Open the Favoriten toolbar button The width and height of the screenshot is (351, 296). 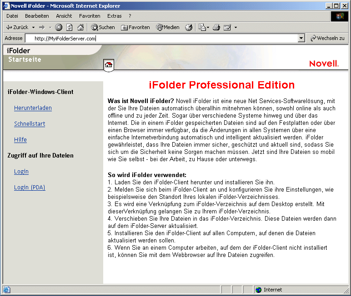(x=135, y=27)
